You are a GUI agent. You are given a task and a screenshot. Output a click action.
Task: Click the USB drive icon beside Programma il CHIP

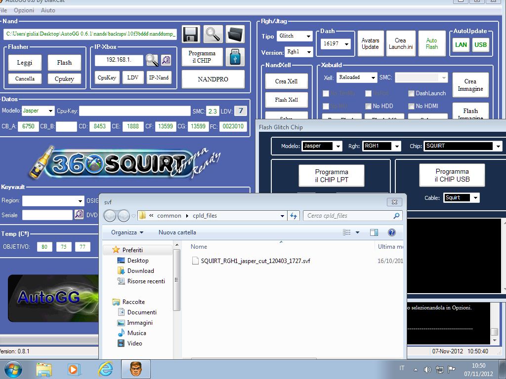tap(235, 57)
